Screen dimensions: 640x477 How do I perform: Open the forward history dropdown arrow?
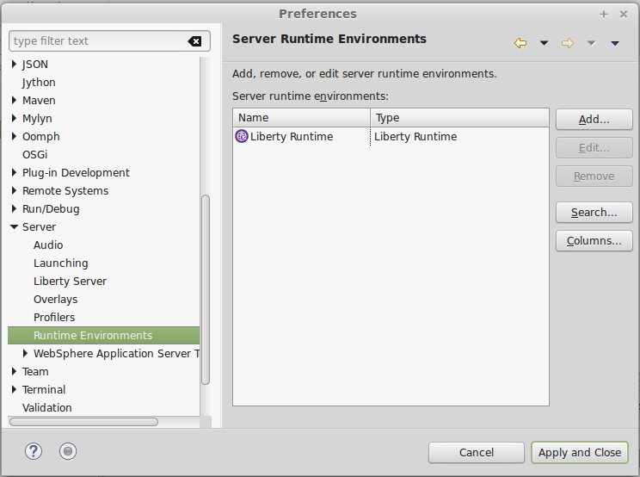(591, 43)
